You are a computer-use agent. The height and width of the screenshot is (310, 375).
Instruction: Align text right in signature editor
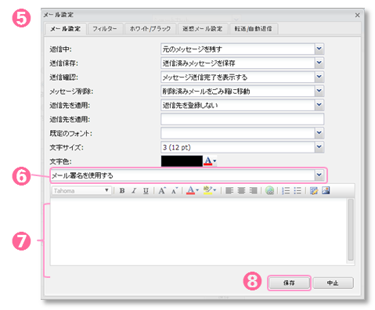253,191
